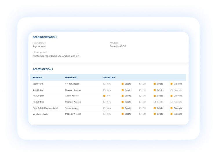Select the Regulatory body resource label
The image size is (217, 157).
click(x=40, y=114)
